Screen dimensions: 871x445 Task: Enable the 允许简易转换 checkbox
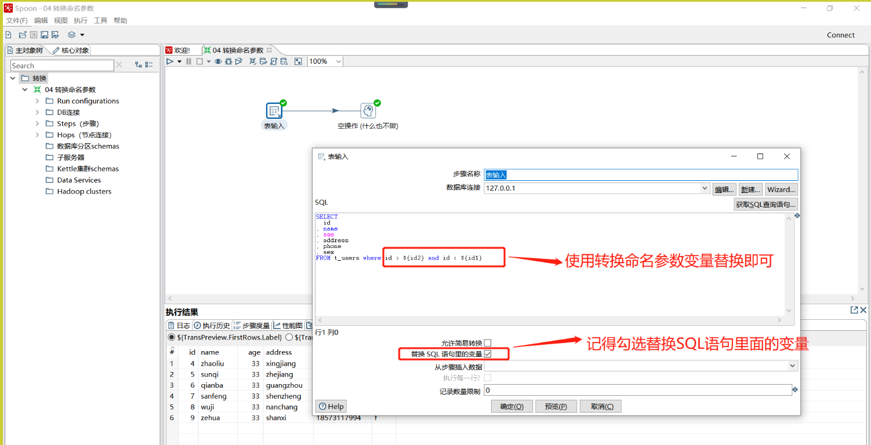coord(488,343)
